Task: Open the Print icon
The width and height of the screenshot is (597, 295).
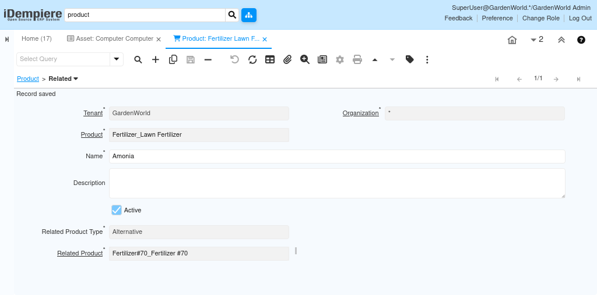Action: pos(357,59)
